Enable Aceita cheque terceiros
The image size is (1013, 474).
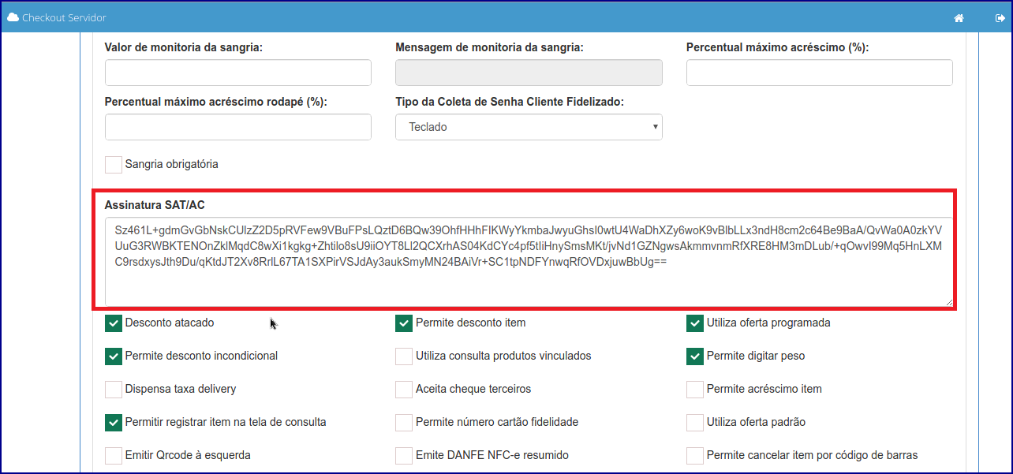404,389
